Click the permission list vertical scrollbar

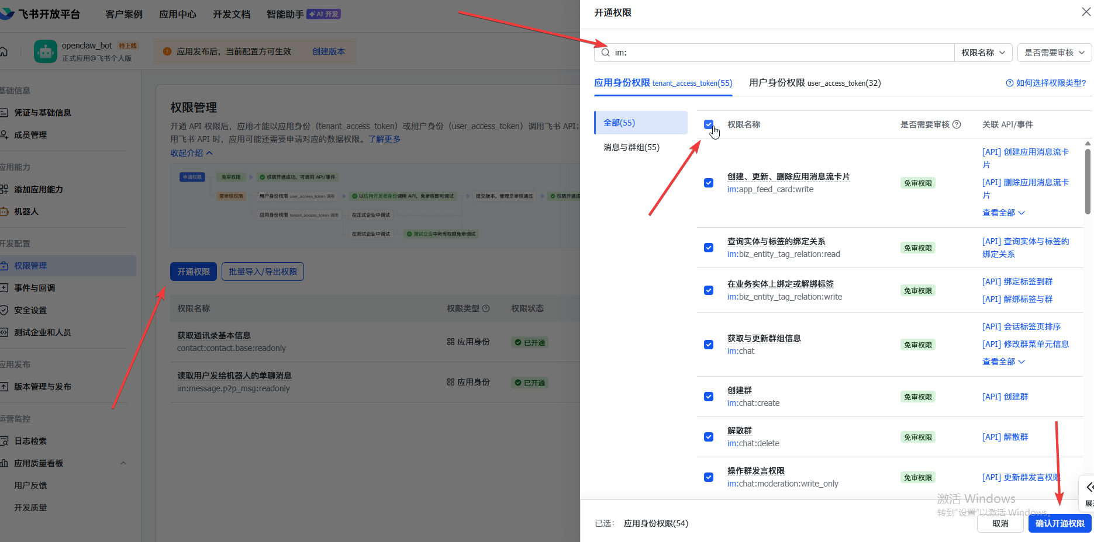point(1088,181)
